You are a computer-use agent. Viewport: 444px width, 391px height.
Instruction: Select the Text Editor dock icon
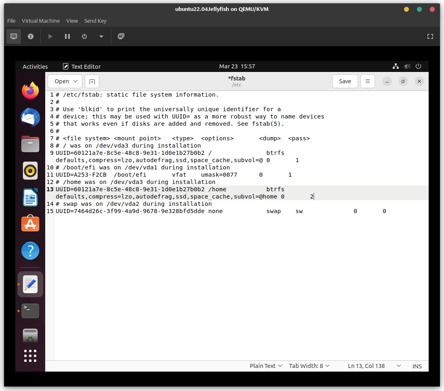(x=30, y=284)
